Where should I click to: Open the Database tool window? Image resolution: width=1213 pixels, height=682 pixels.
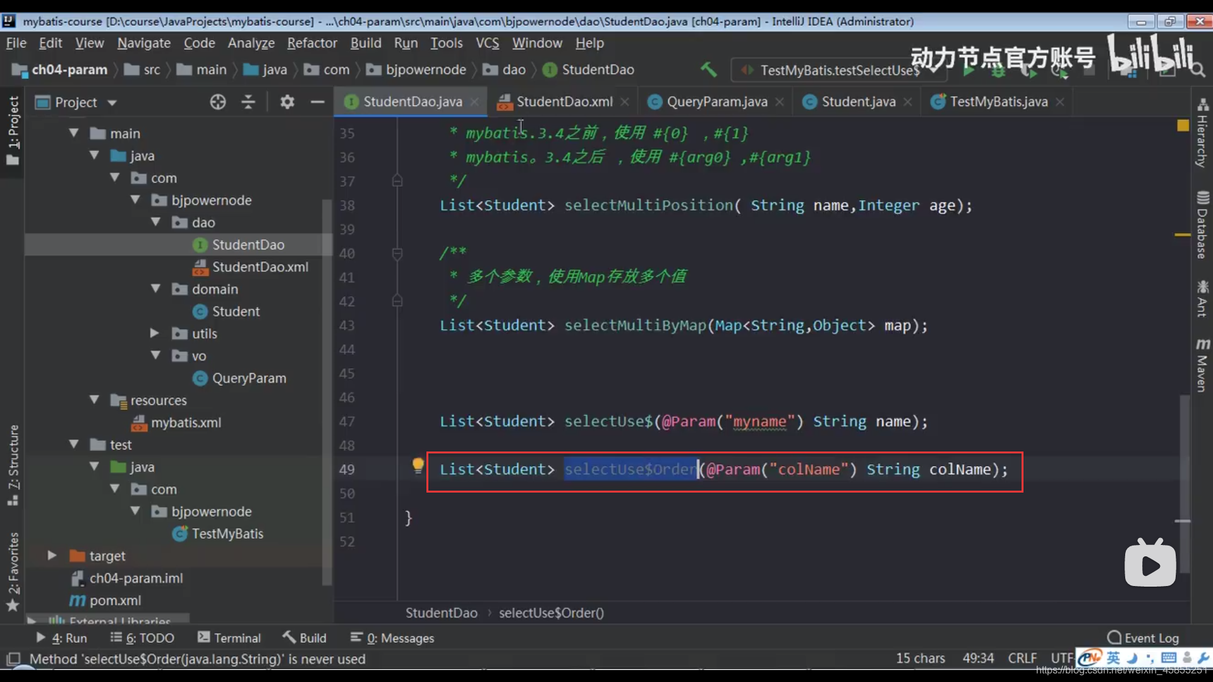coord(1202,225)
